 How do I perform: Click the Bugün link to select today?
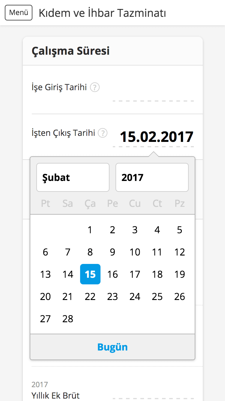point(112,347)
